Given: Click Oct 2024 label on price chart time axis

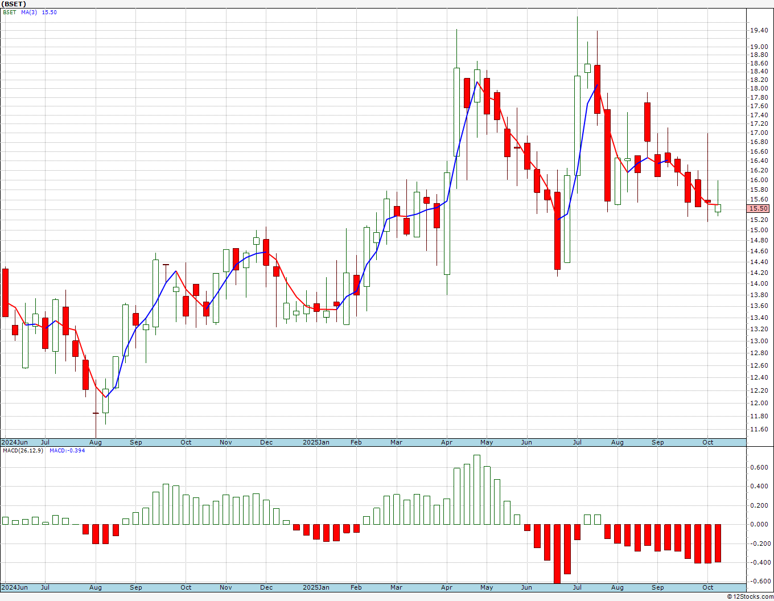Looking at the screenshot, I should coord(186,442).
